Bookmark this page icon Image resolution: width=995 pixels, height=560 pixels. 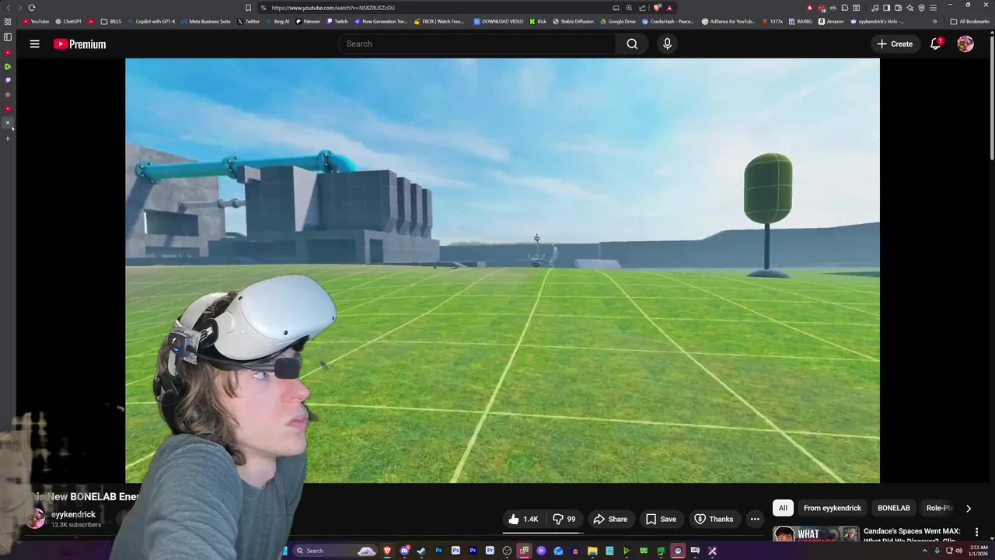[248, 8]
